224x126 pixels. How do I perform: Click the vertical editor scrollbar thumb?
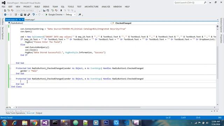pyautogui.click(x=217, y=62)
